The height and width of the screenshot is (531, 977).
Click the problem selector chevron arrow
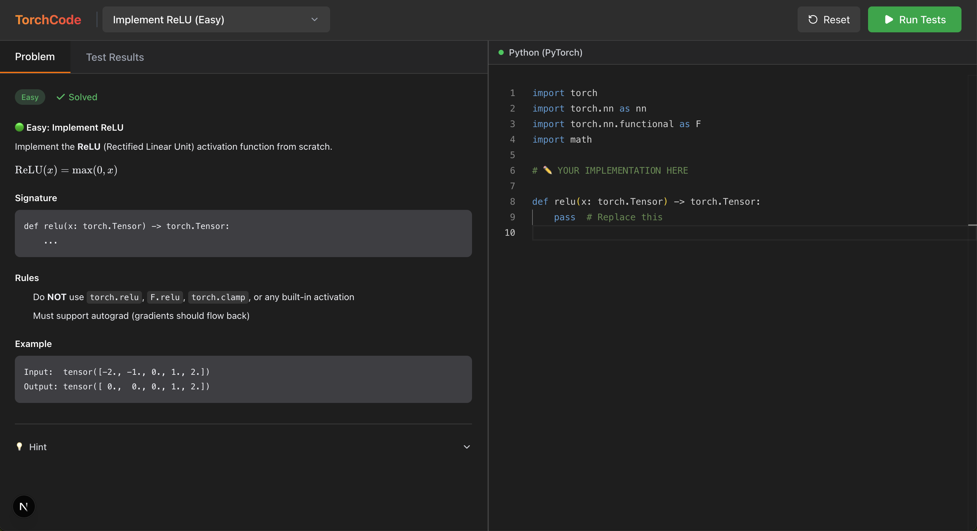click(x=315, y=19)
